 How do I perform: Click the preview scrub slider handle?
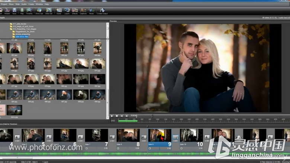tap(152, 116)
